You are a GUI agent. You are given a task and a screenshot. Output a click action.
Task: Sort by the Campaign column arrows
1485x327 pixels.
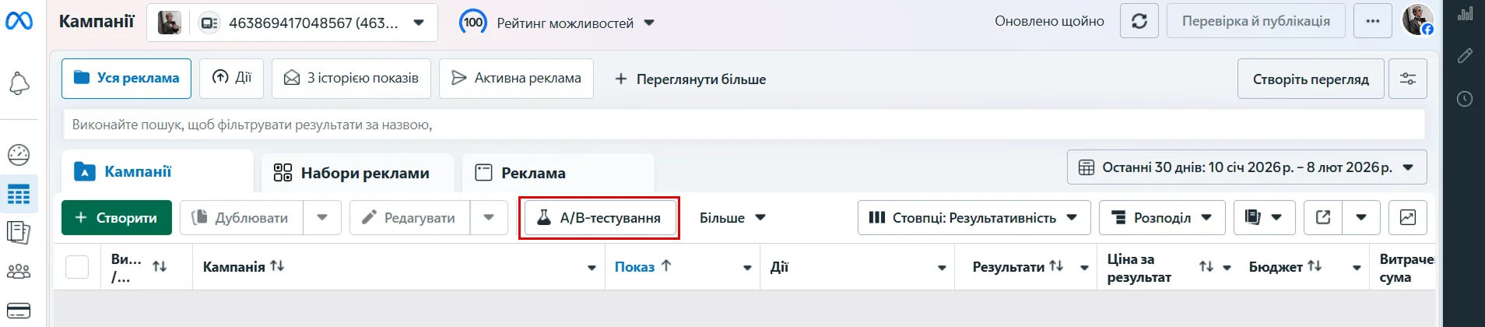point(277,266)
